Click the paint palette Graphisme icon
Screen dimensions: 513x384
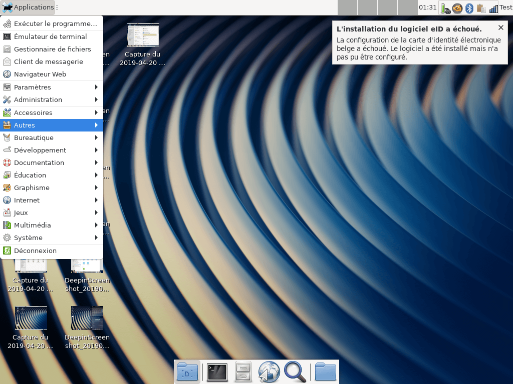(x=7, y=187)
